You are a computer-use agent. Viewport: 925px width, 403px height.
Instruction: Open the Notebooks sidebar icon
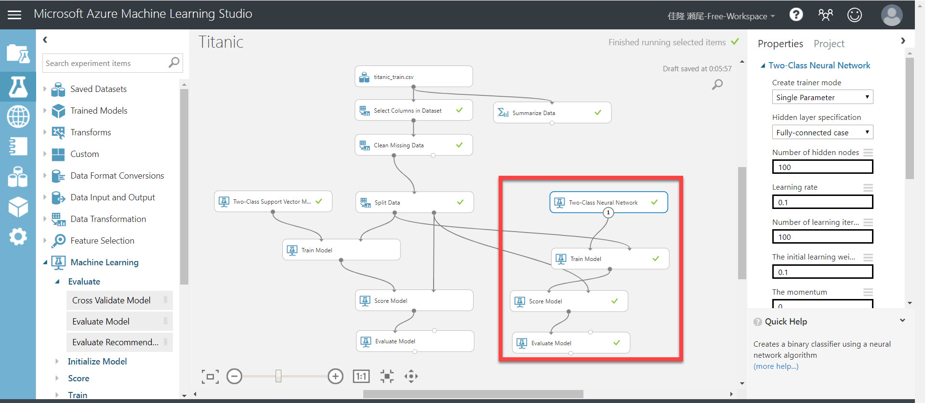pyautogui.click(x=18, y=146)
